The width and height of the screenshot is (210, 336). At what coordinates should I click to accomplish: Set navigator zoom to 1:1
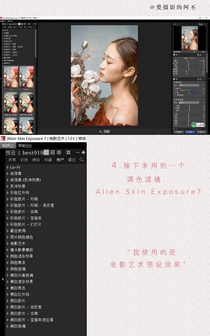click(178, 24)
